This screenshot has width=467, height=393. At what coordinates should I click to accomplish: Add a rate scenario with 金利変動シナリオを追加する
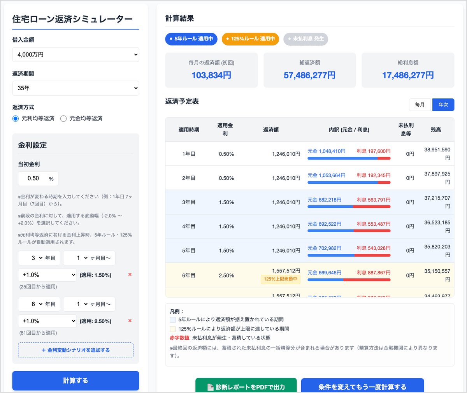point(75,350)
